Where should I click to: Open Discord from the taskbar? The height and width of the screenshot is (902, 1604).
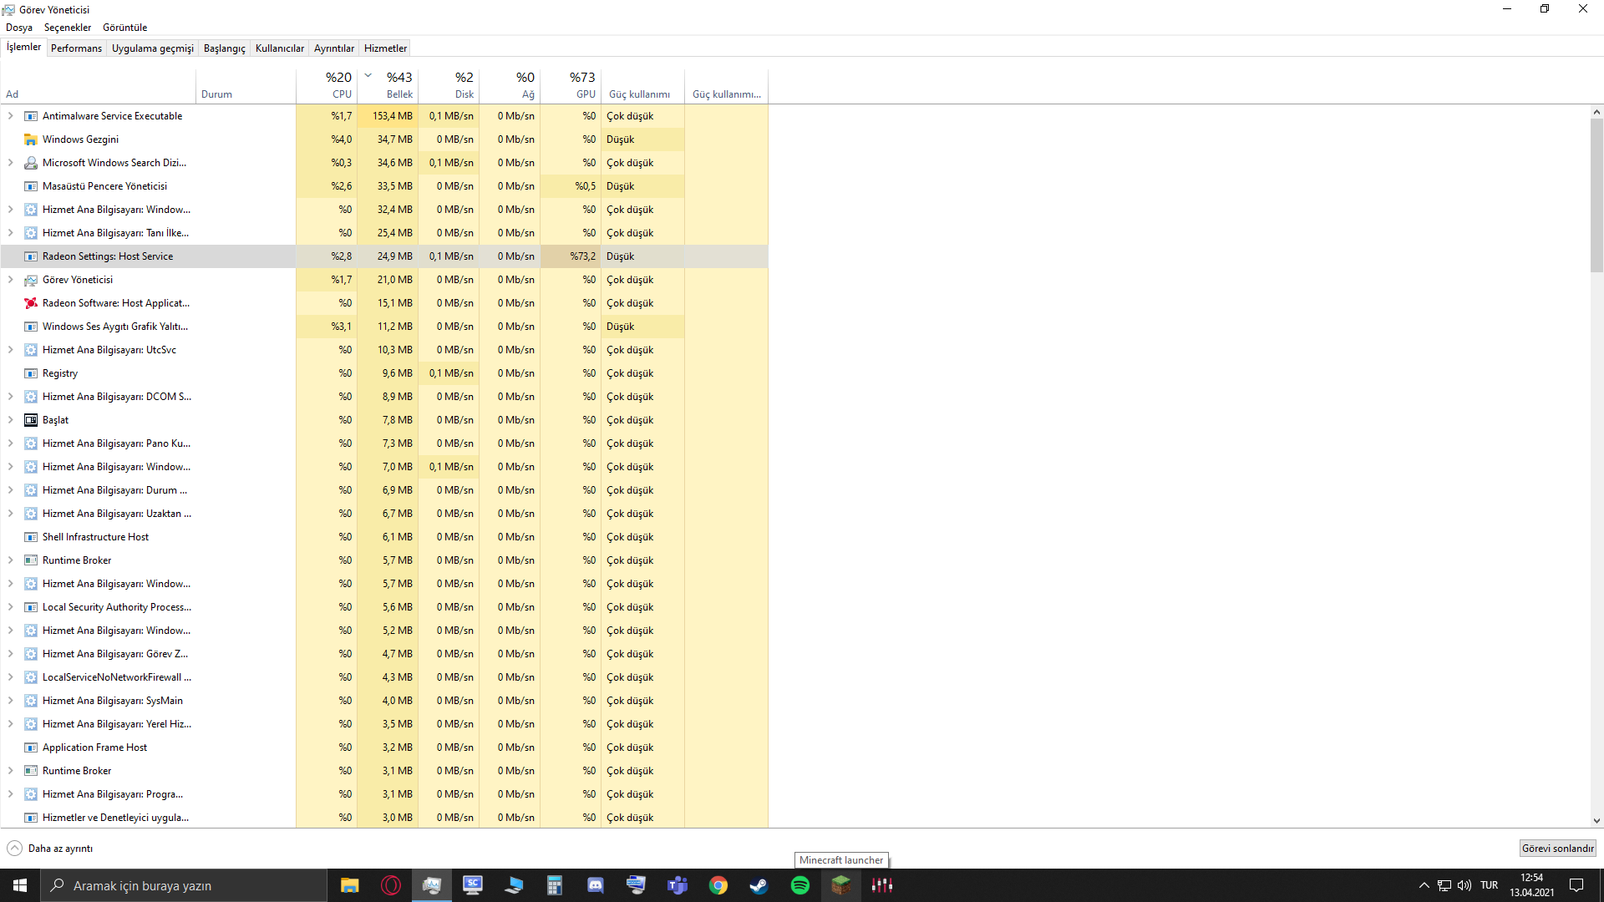tap(595, 885)
